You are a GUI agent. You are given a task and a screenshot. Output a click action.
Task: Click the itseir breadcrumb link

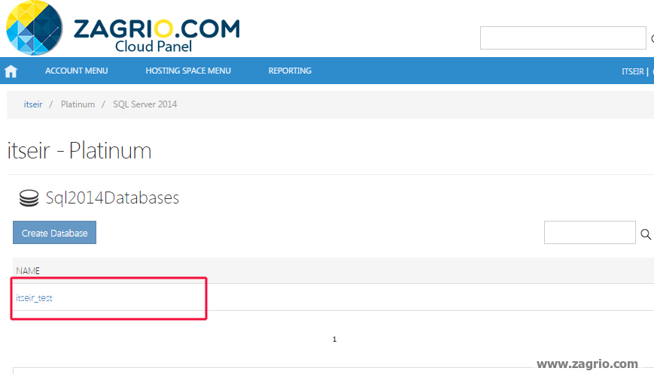pyautogui.click(x=33, y=104)
